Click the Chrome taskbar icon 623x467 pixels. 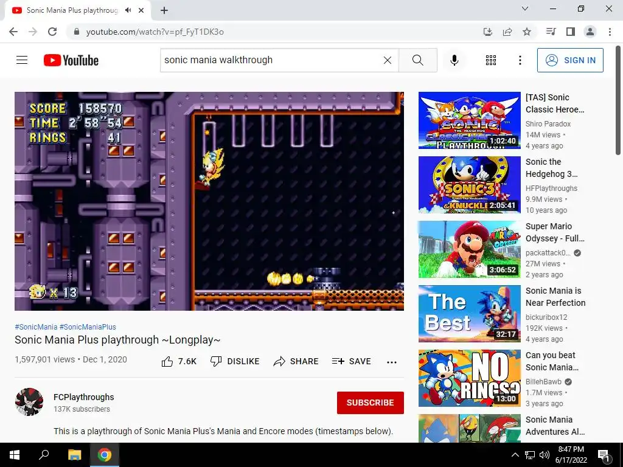click(105, 455)
